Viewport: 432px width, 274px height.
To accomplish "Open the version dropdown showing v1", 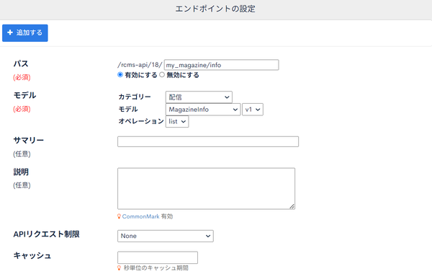I will point(253,110).
